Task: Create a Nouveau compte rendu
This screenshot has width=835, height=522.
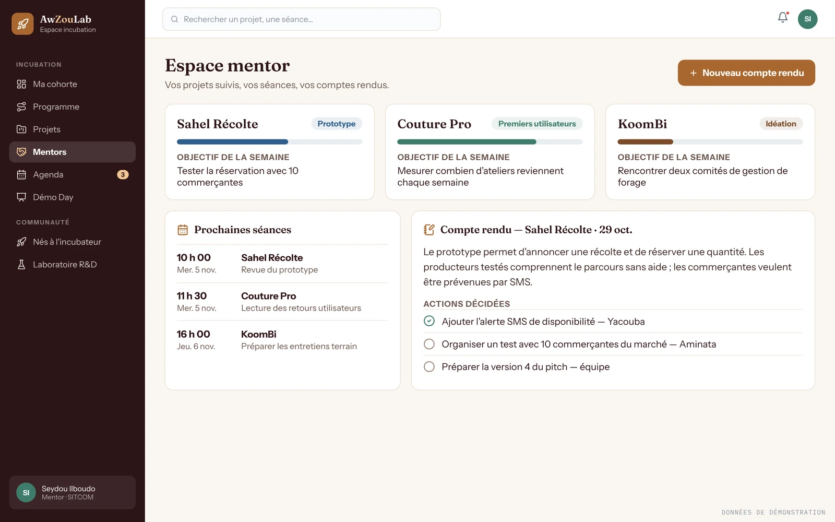Action: (x=746, y=73)
